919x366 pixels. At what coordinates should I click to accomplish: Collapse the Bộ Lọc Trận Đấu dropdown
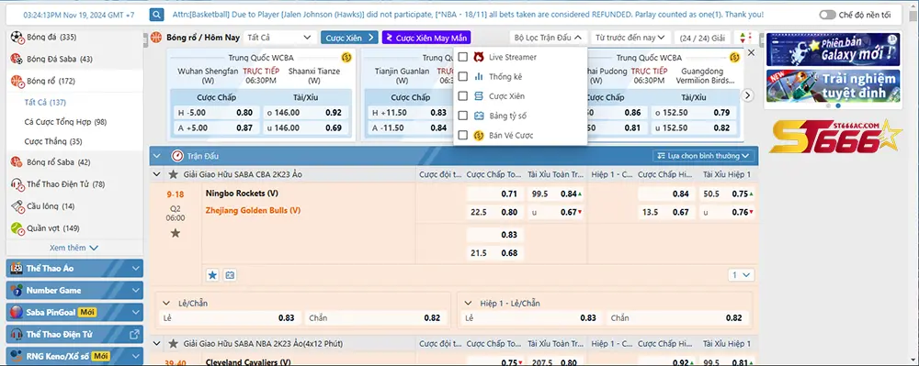coord(549,38)
